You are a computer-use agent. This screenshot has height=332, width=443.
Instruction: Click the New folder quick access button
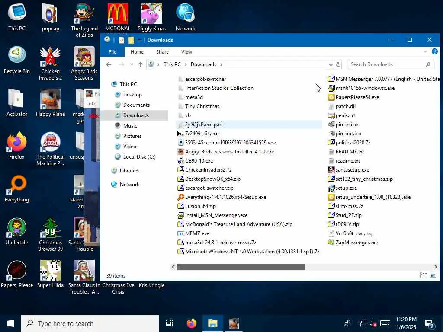pyautogui.click(x=131, y=40)
